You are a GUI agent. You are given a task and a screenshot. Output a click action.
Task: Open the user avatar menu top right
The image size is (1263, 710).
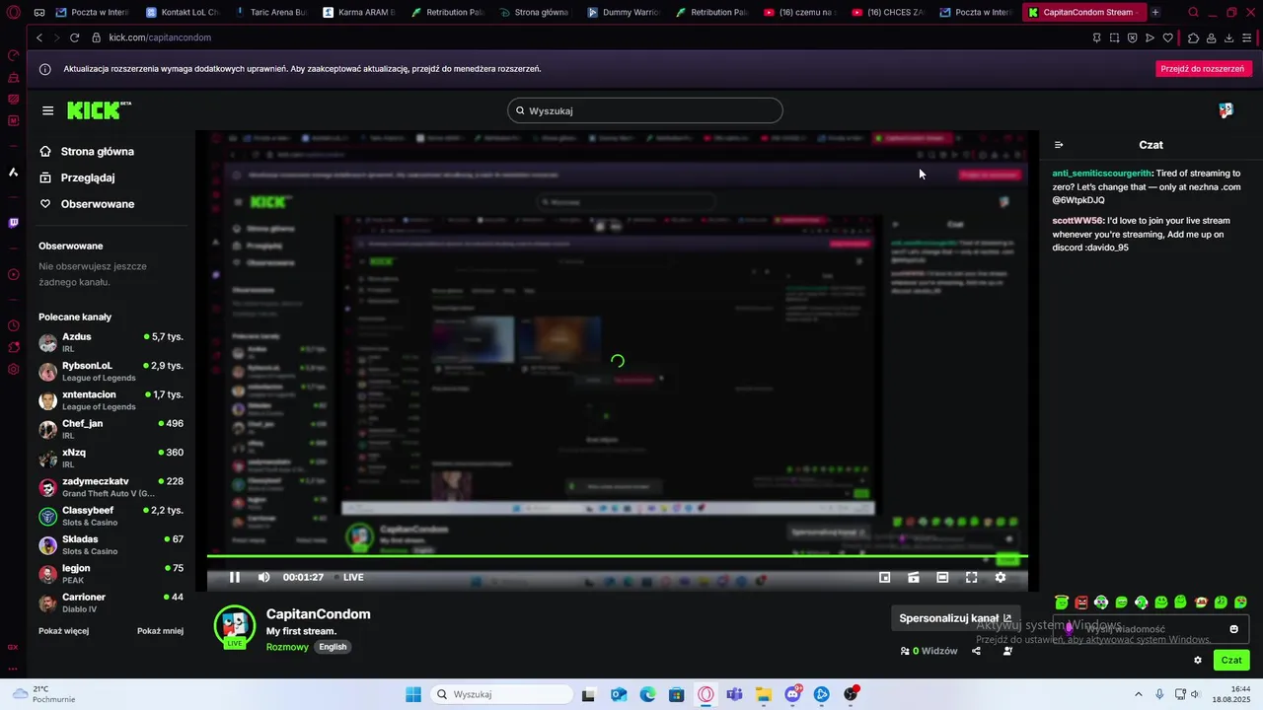coord(1226,110)
